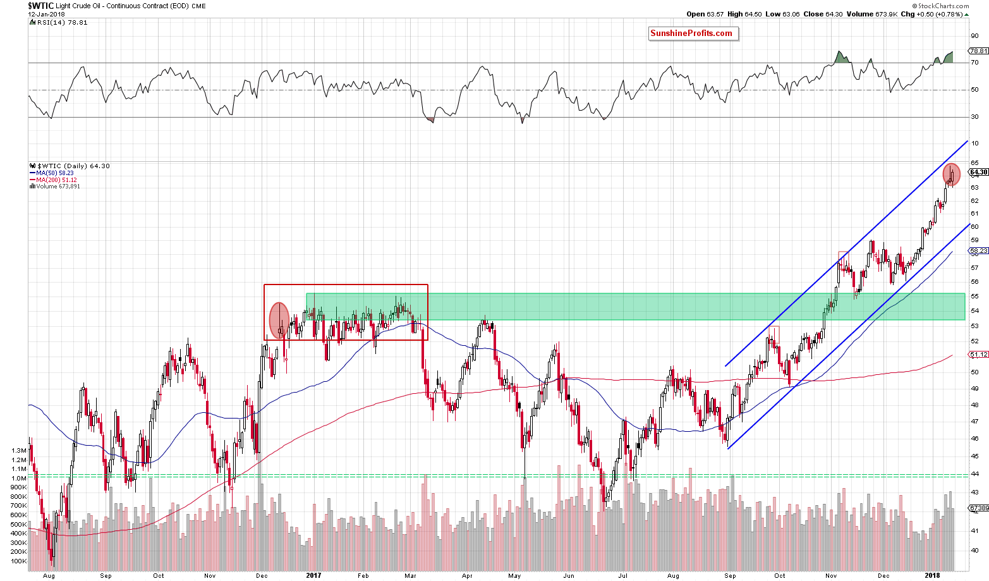Viewport: 989px width, 581px height.
Task: Click the 2018 label on time axis
Action: (x=933, y=575)
